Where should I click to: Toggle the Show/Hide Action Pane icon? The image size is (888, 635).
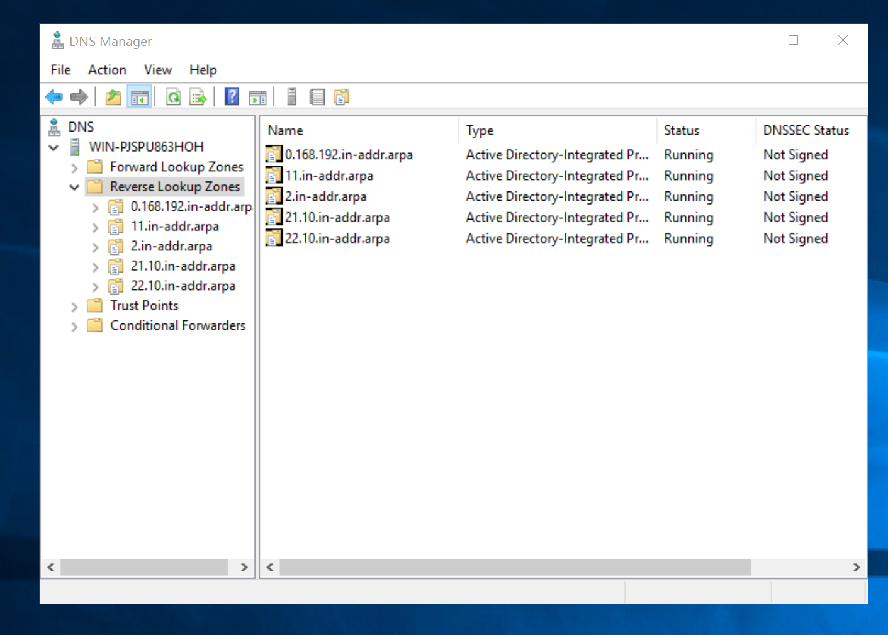coord(258,97)
